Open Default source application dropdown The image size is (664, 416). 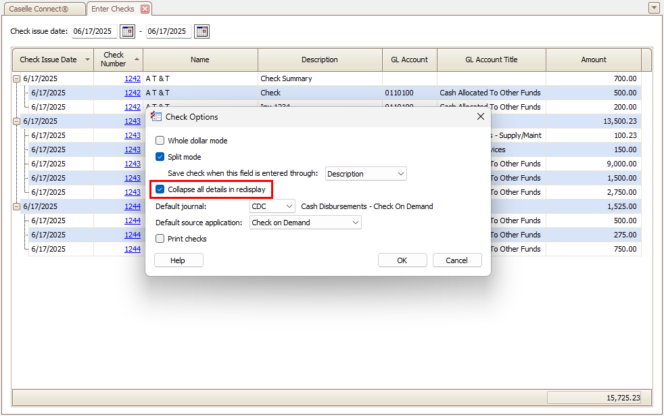click(355, 223)
